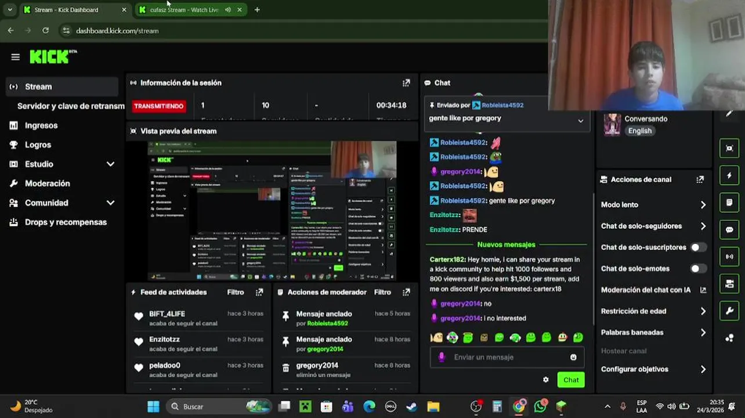Pop out the Información de la sesión panel
Viewport: 745px width, 418px height.
tap(406, 83)
